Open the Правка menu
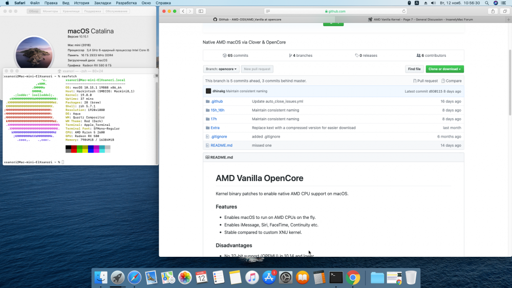The width and height of the screenshot is (512, 288). point(51,3)
